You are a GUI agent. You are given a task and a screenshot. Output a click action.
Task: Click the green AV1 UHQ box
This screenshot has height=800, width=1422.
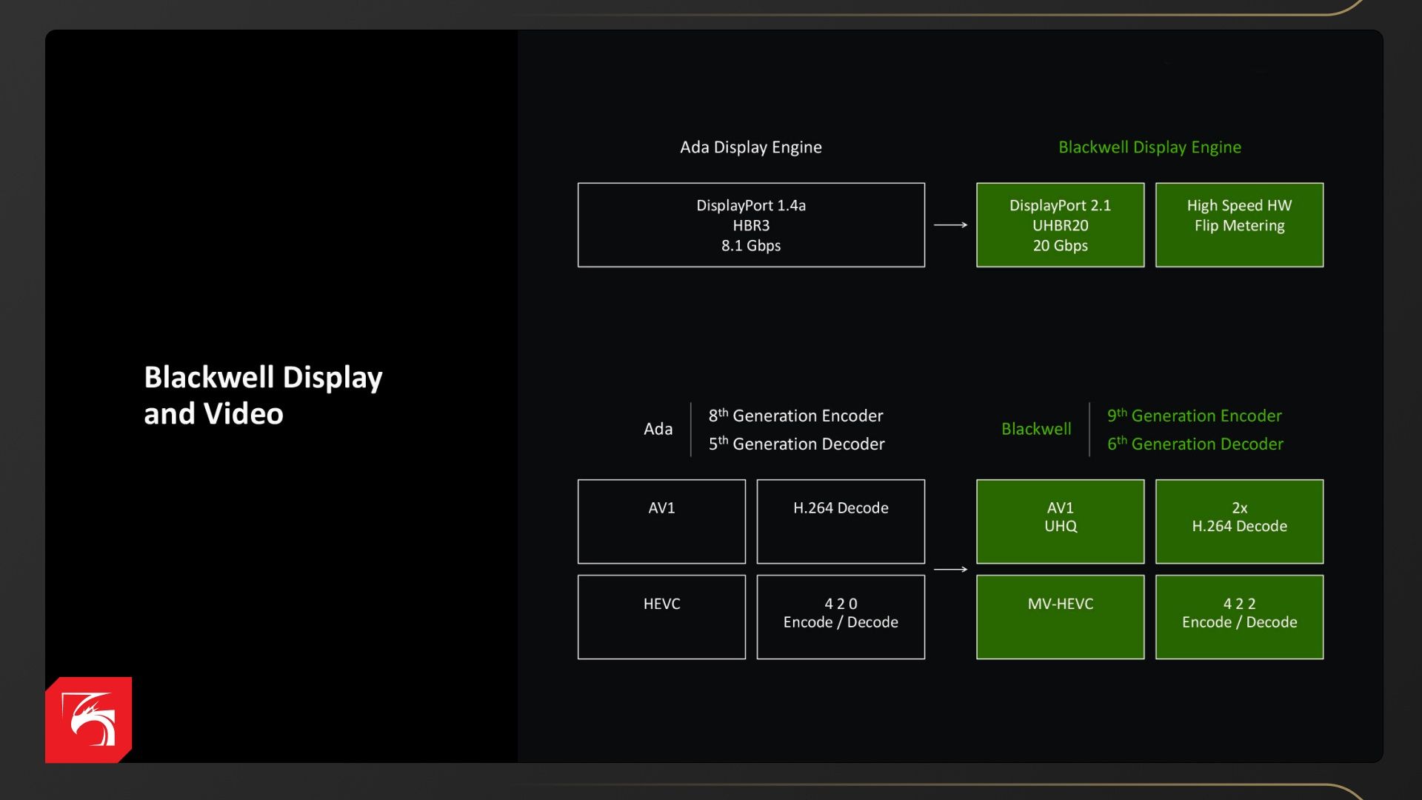click(1060, 521)
